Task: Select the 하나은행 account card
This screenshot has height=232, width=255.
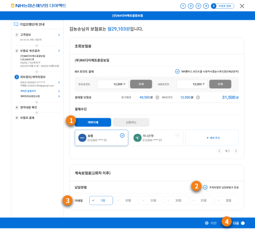Action: 157,138
